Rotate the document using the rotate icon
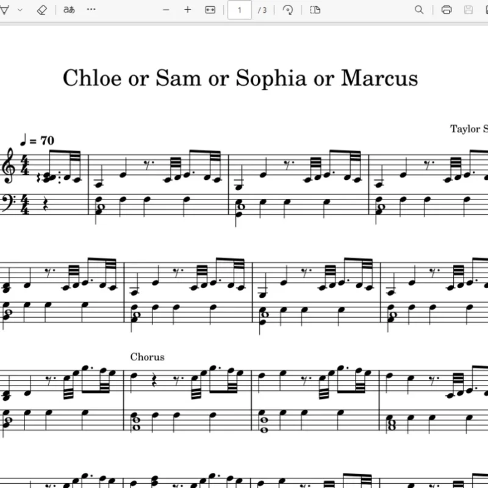 point(288,10)
